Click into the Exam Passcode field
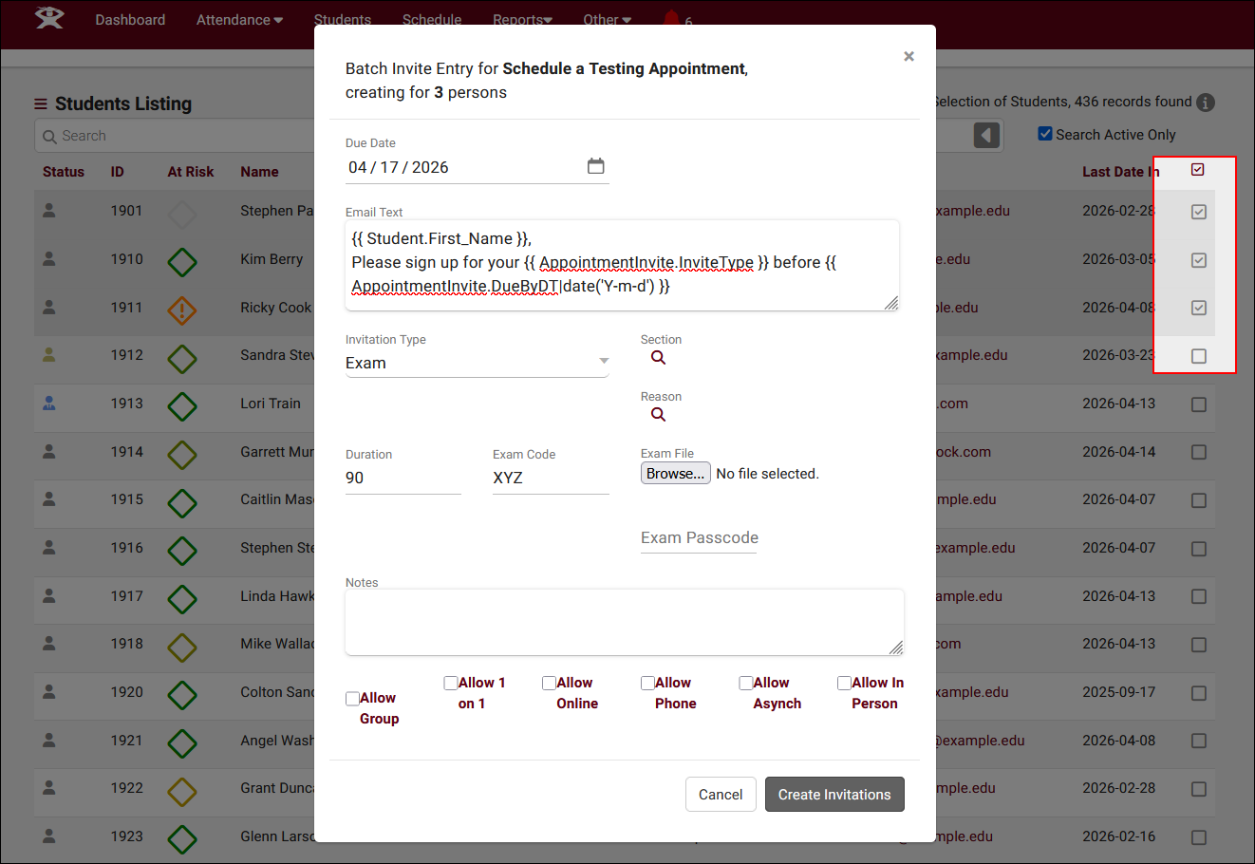 point(699,538)
